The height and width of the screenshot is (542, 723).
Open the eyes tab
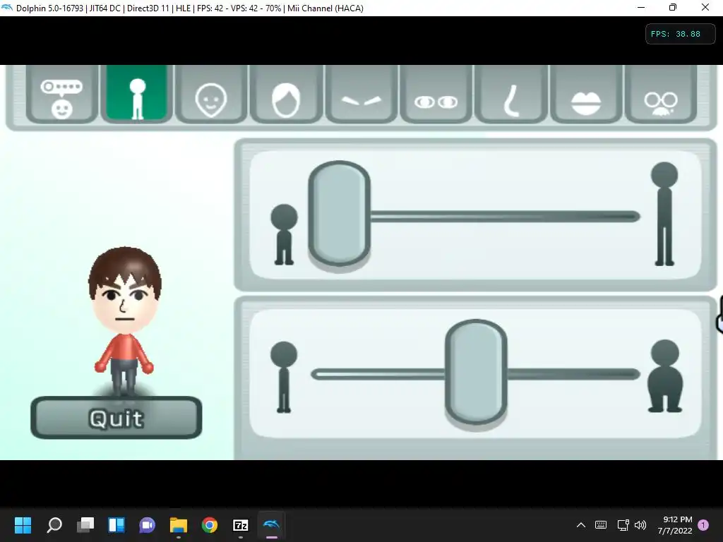click(x=436, y=95)
